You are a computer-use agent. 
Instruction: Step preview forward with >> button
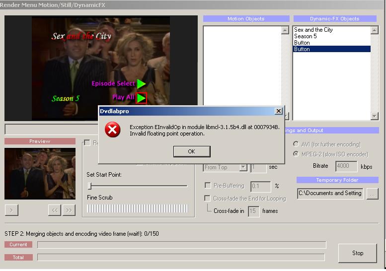point(69,210)
